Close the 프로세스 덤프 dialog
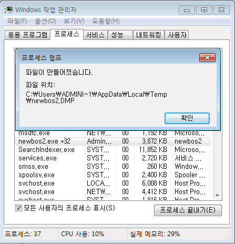235x244 pixels. tap(207, 58)
